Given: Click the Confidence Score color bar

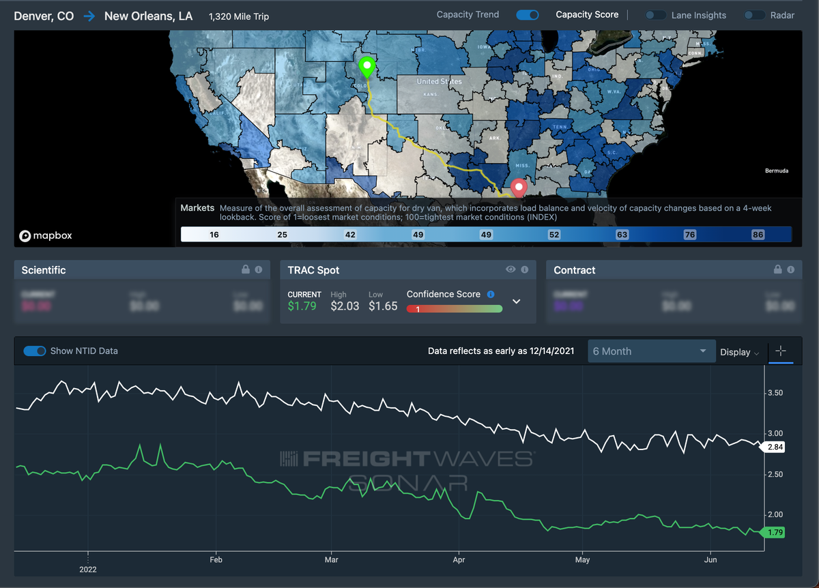Looking at the screenshot, I should click(455, 308).
